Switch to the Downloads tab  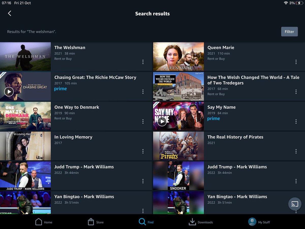(x=201, y=222)
